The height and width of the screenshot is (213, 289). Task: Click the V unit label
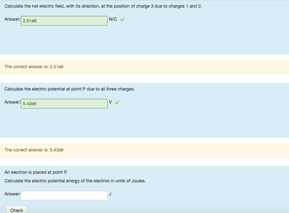click(x=110, y=102)
